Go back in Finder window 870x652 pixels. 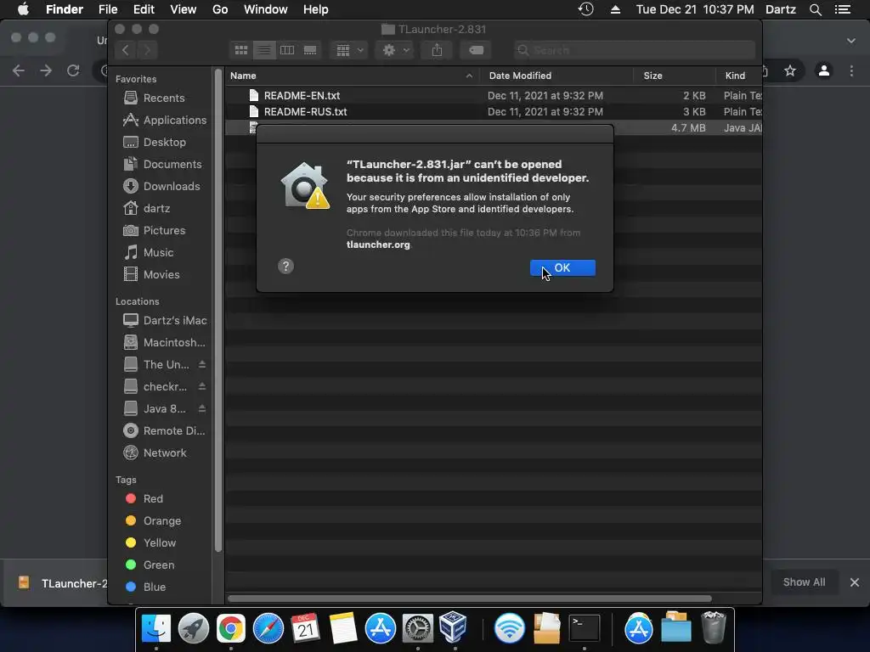tap(126, 50)
